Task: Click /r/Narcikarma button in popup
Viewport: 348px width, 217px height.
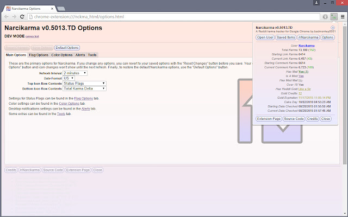Action: 308,37
